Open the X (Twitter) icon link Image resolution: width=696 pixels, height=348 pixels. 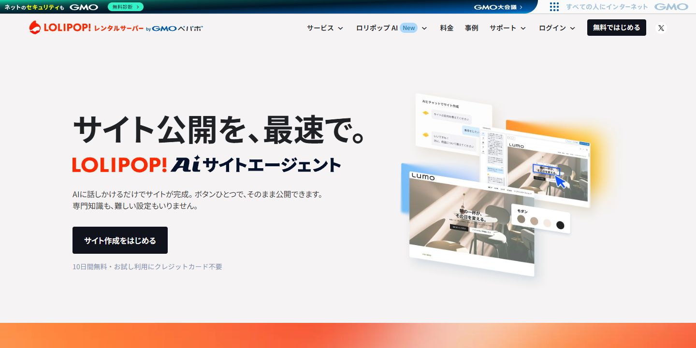(x=661, y=28)
